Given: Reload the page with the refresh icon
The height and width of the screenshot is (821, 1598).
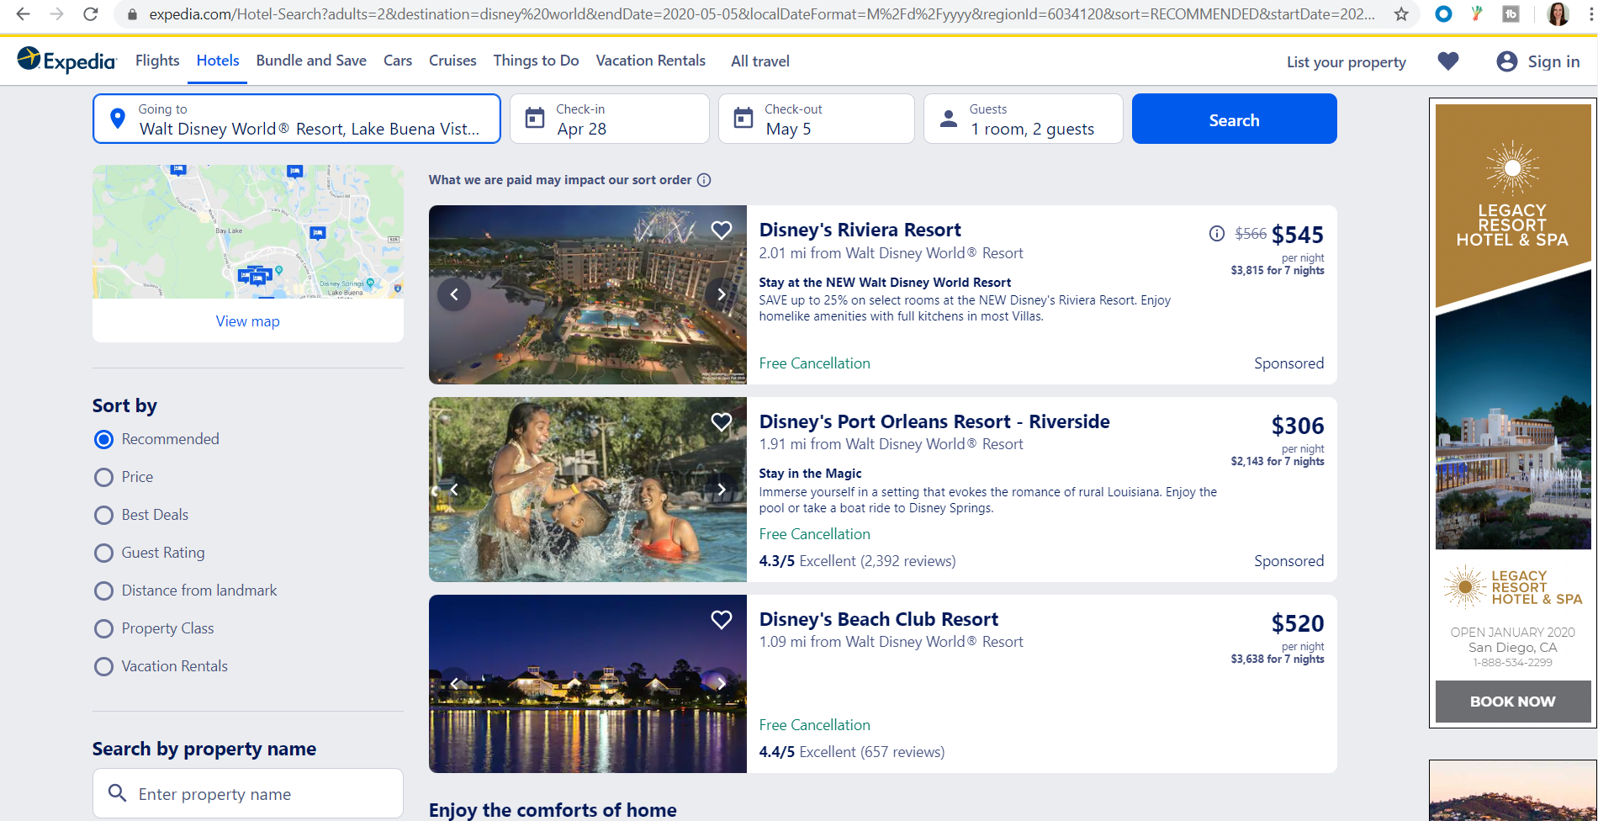Looking at the screenshot, I should tap(91, 14).
